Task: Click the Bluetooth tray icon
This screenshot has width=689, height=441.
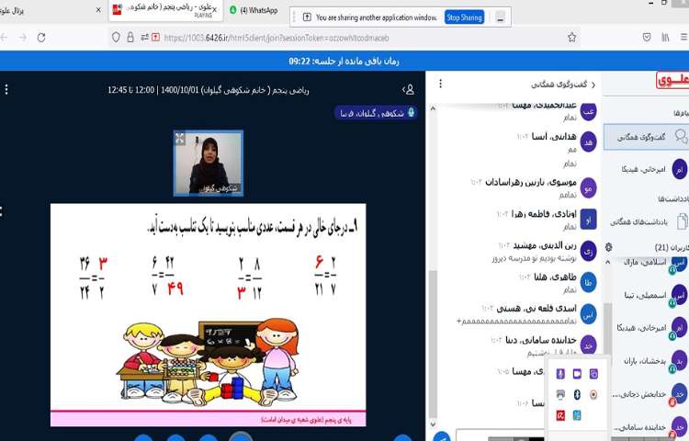Action: [577, 394]
